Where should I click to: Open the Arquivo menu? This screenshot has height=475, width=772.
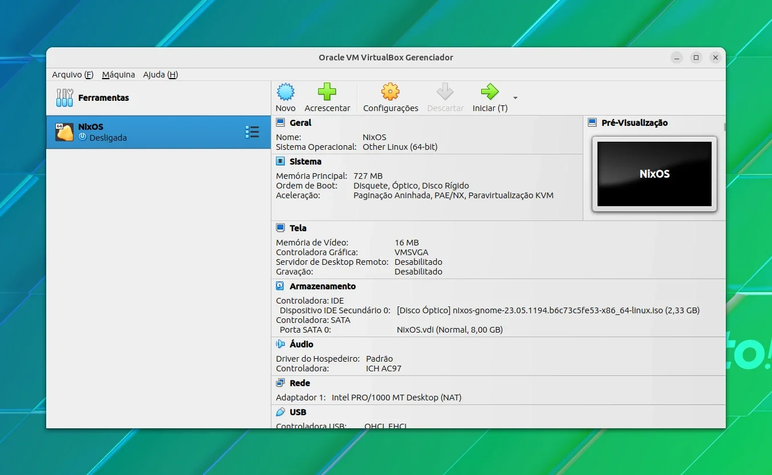pos(72,75)
